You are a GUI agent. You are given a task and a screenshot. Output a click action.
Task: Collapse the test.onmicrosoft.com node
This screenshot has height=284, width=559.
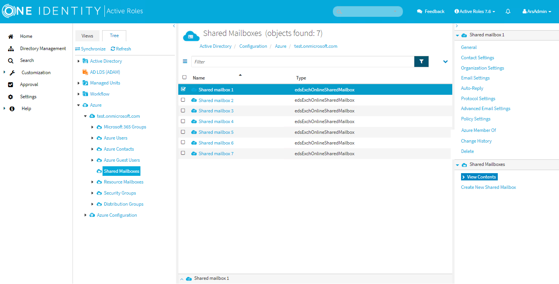pos(85,116)
